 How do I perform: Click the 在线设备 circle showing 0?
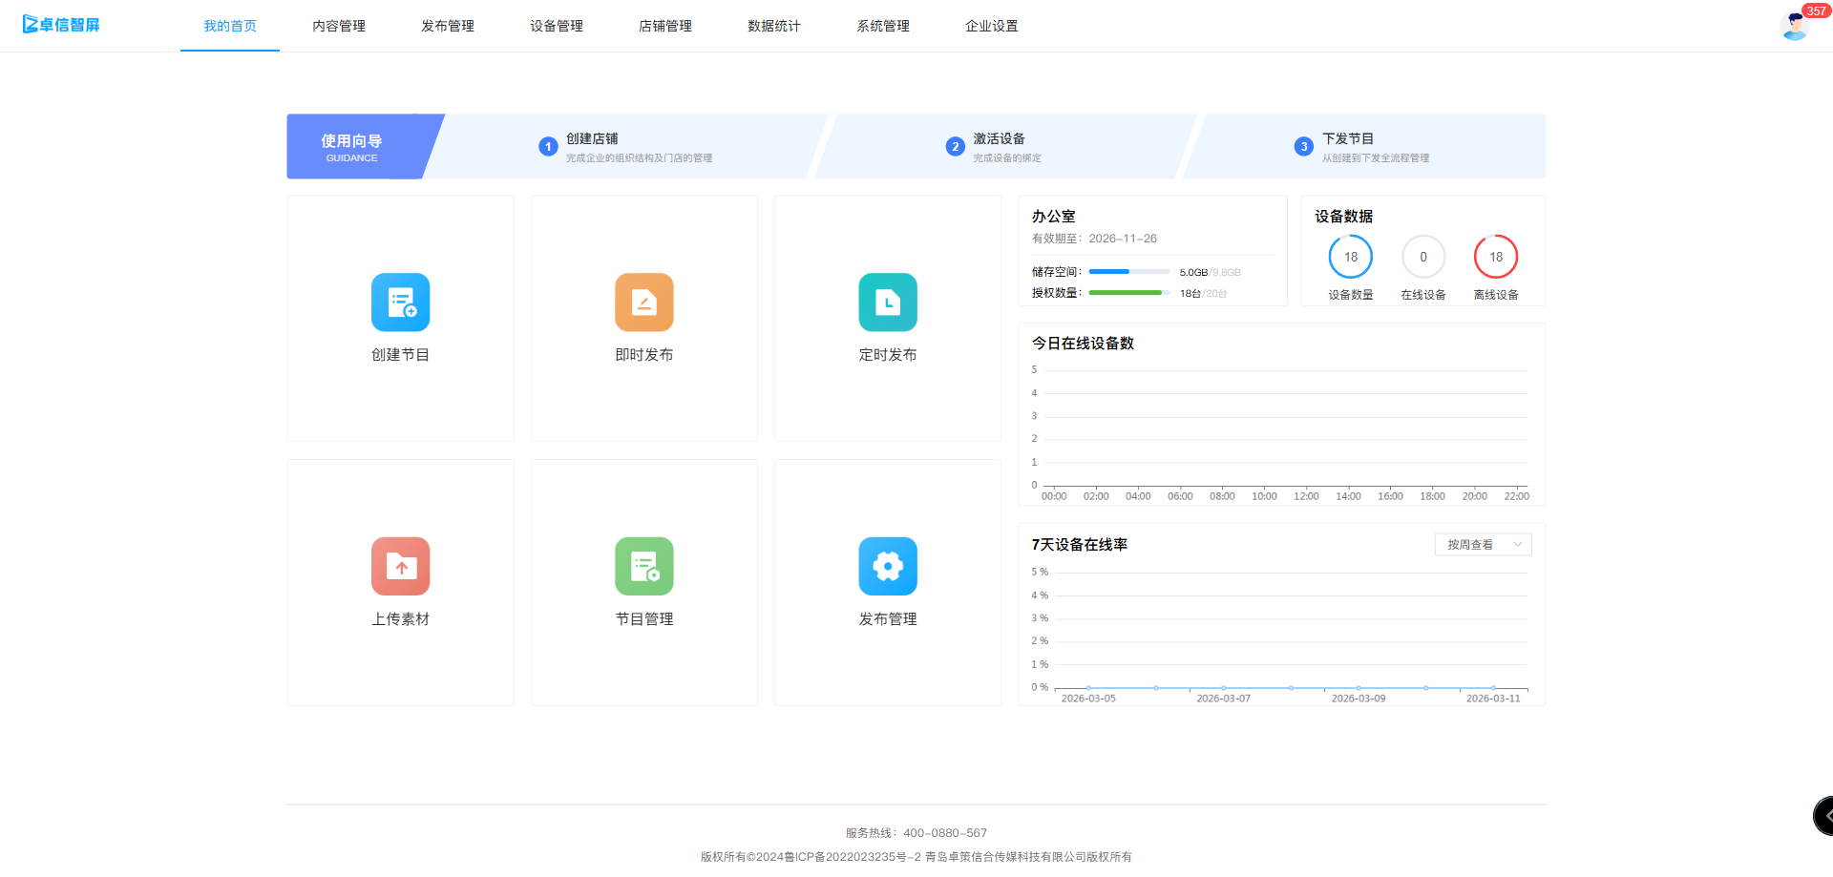click(x=1423, y=257)
